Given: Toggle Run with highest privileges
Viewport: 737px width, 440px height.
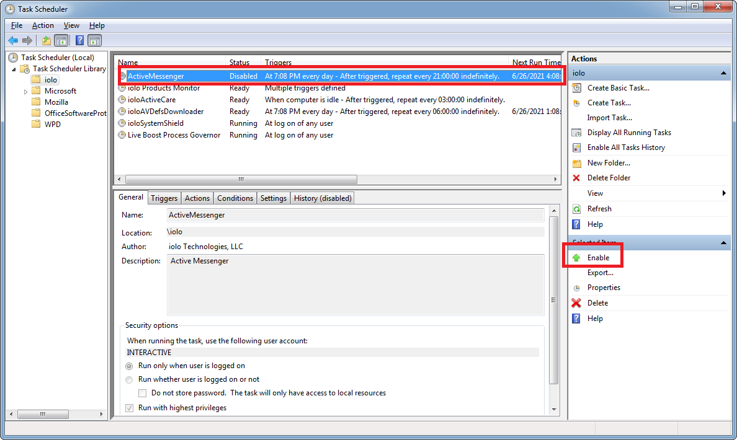Looking at the screenshot, I should [129, 407].
